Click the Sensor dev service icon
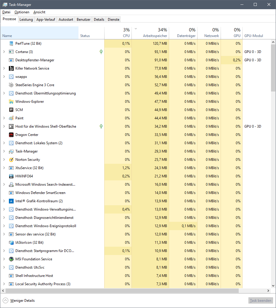The width and height of the screenshot is (276, 308). (x=11, y=234)
